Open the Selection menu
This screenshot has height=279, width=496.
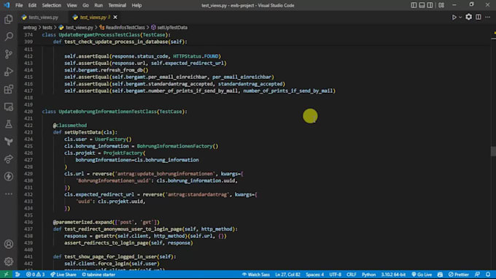(52, 5)
